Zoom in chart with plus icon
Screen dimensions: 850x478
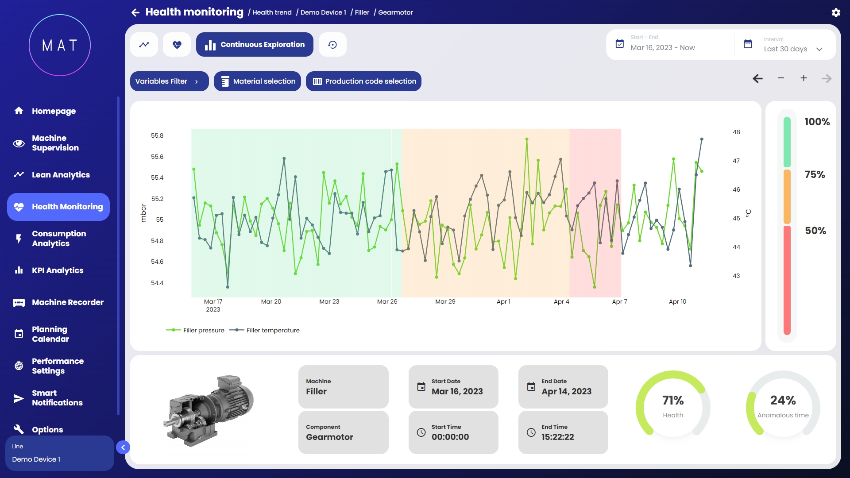tap(804, 78)
